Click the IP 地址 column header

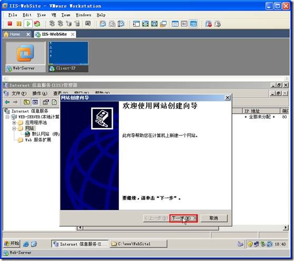point(261,111)
